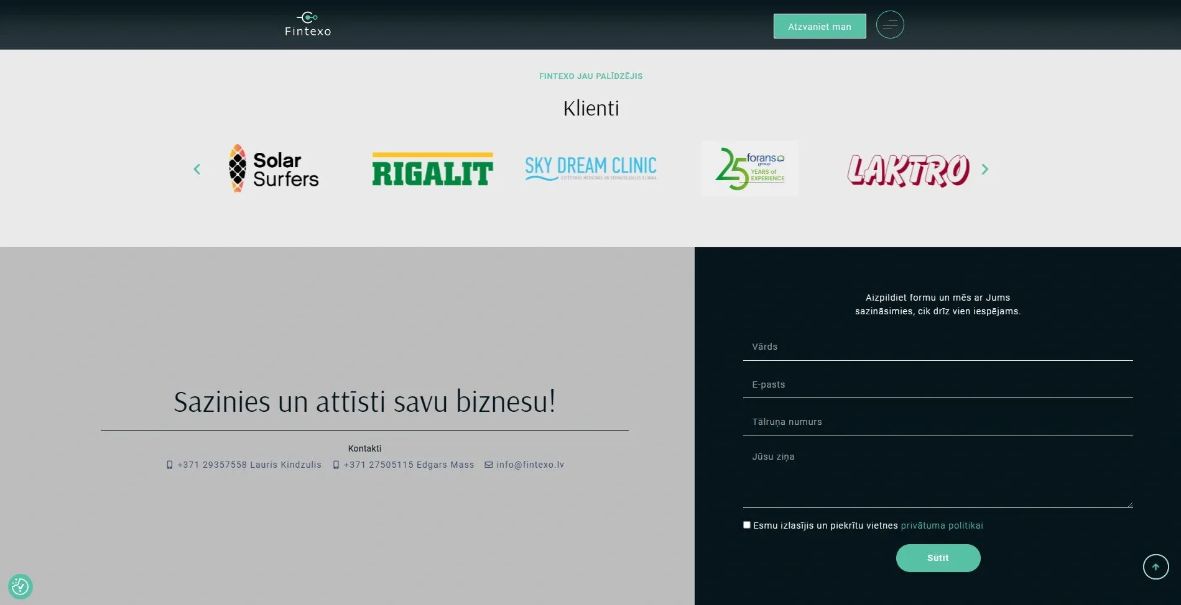Click the Sazinies un attīsti savu biznesu heading
Viewport: 1181px width, 605px height.
(364, 401)
